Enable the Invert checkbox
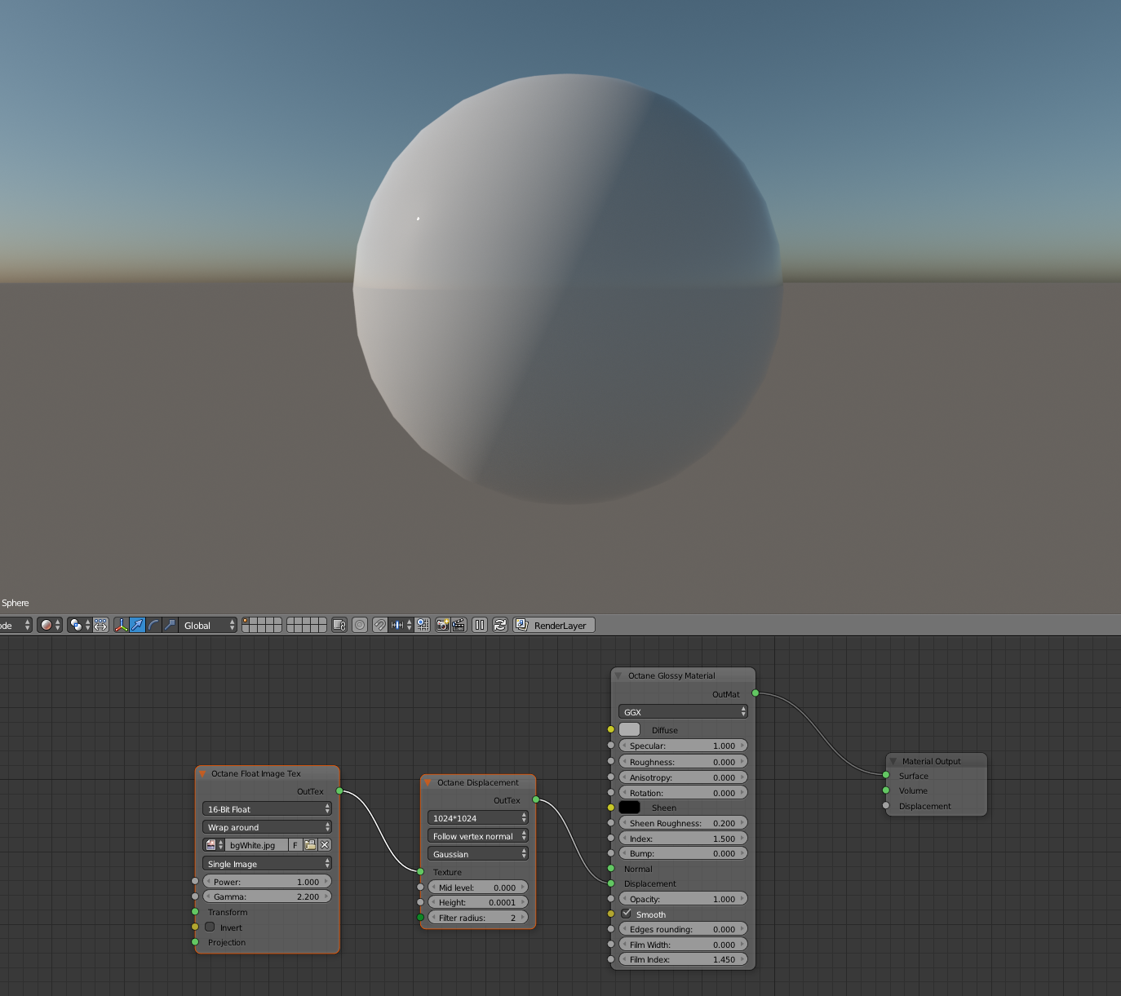 [x=210, y=927]
